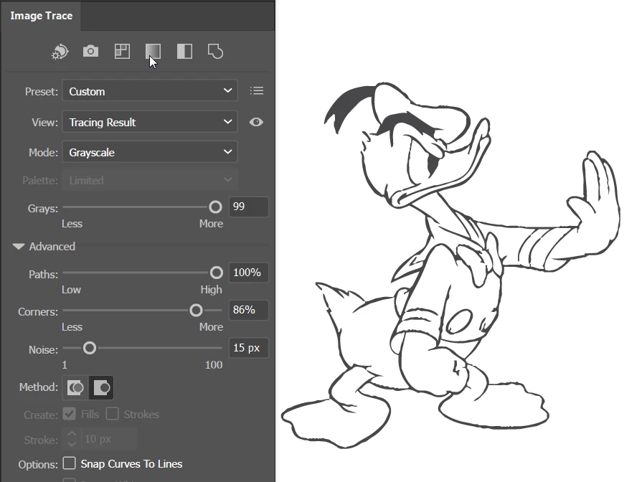Viewport: 642px width, 482px height.
Task: Click the Corners slider handle
Action: pos(196,311)
